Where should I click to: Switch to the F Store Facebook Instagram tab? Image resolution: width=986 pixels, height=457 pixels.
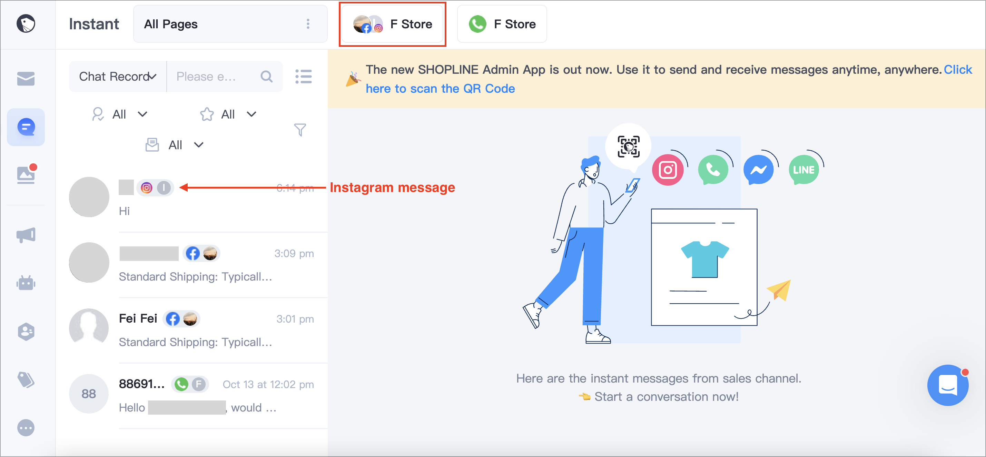tap(392, 24)
